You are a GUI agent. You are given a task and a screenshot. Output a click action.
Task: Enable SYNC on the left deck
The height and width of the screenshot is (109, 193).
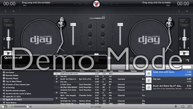click(x=8, y=25)
